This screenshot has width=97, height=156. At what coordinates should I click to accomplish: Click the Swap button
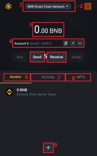coord(76,57)
